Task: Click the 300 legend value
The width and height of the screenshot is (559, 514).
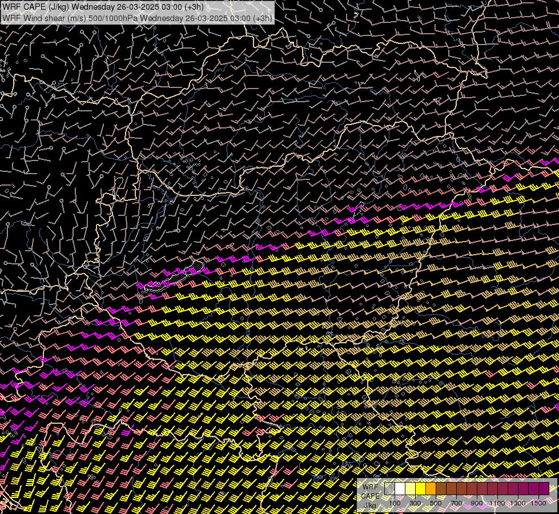Action: [415, 503]
